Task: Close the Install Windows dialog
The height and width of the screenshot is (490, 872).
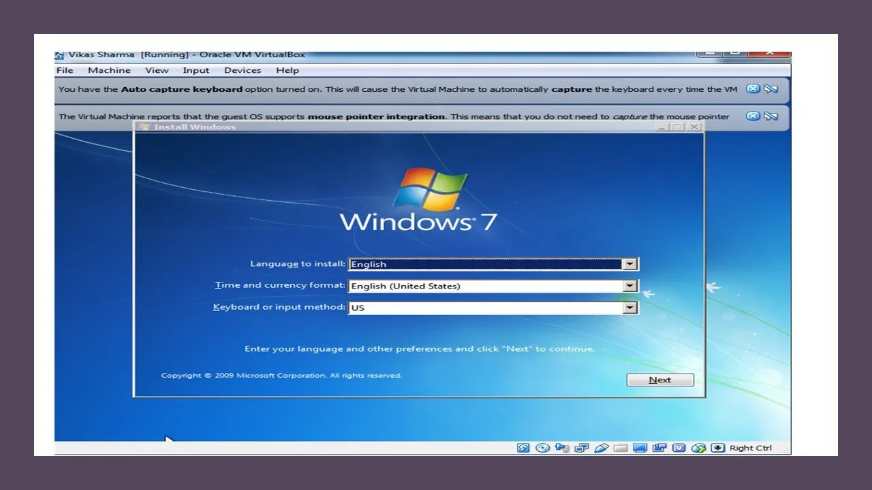Action: coord(694,127)
